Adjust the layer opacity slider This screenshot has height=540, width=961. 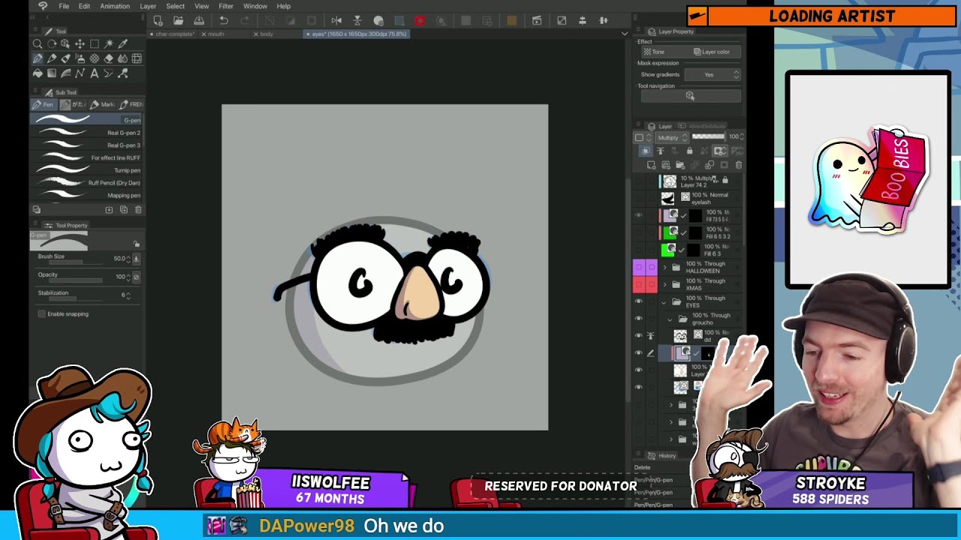pos(708,136)
